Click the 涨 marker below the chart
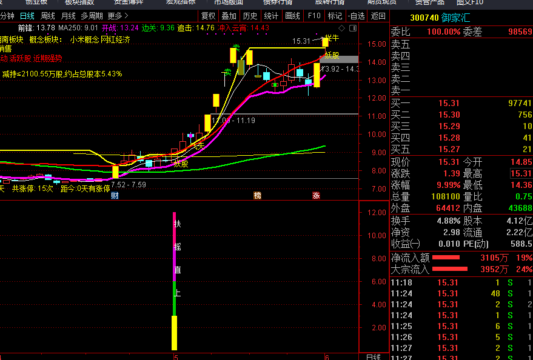The height and width of the screenshot is (360, 533). coord(316,196)
